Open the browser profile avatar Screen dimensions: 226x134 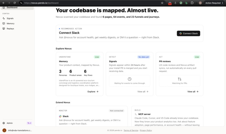click(x=200, y=3)
